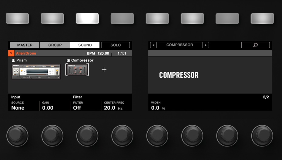Open the Prism plug-in thumbnail
282x160 pixels.
pos(36,72)
